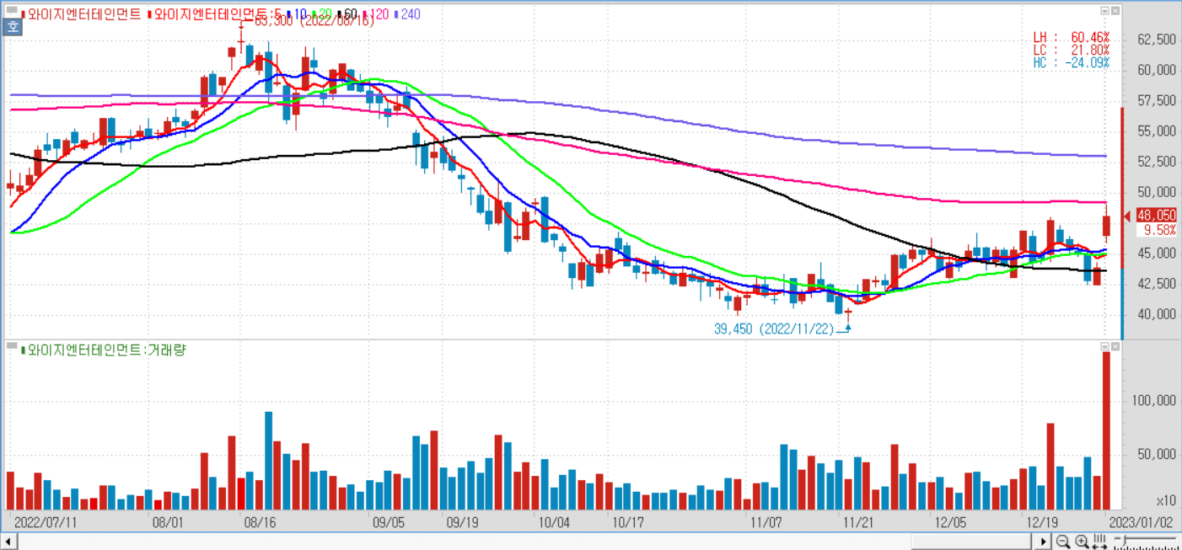Screen dimensions: 1182x550
Task: Maximize the price chart pane
Action: tap(1104, 11)
